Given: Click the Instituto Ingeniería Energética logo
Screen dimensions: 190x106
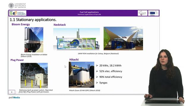Looking at the screenshot, I should click(x=18, y=13).
